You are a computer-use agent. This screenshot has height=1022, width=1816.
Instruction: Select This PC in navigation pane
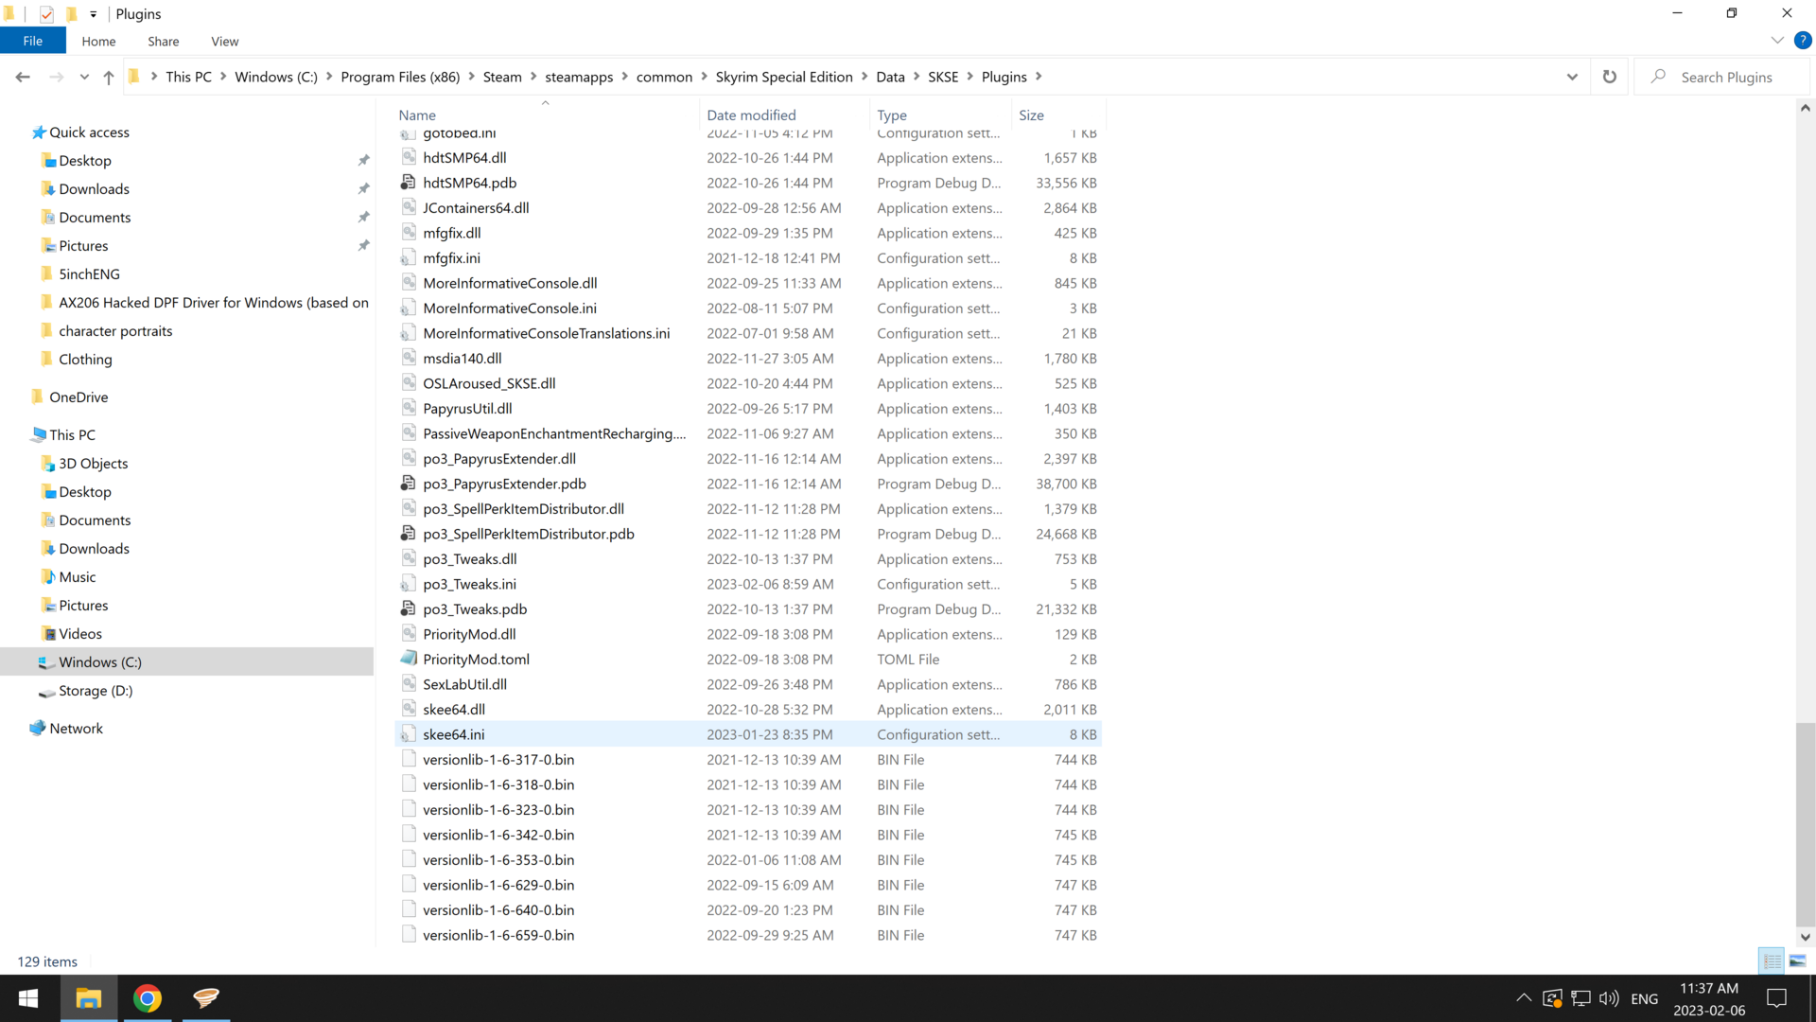click(72, 435)
